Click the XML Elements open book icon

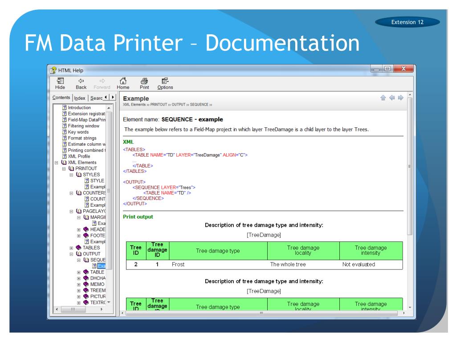tap(64, 162)
